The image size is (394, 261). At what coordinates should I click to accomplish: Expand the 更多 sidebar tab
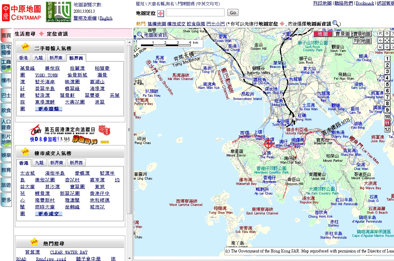[6, 200]
